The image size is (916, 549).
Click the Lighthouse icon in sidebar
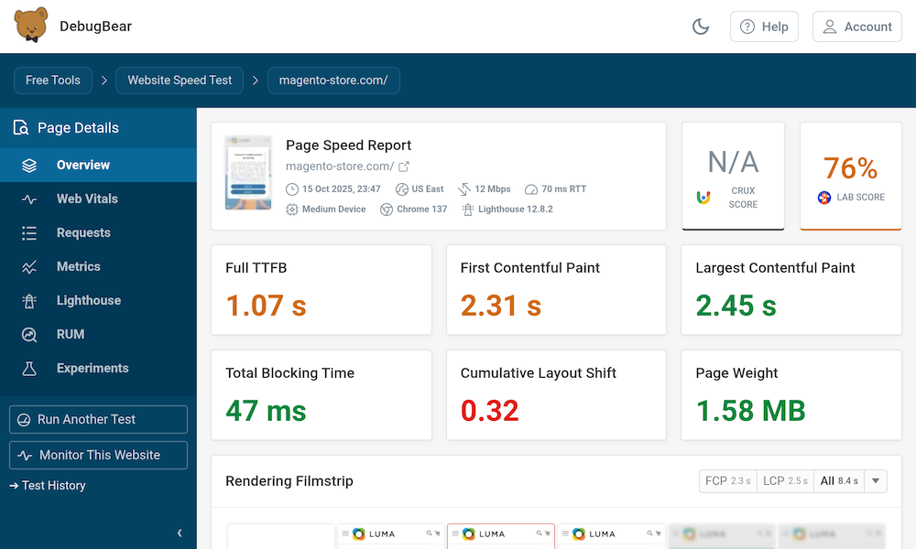pyautogui.click(x=29, y=301)
